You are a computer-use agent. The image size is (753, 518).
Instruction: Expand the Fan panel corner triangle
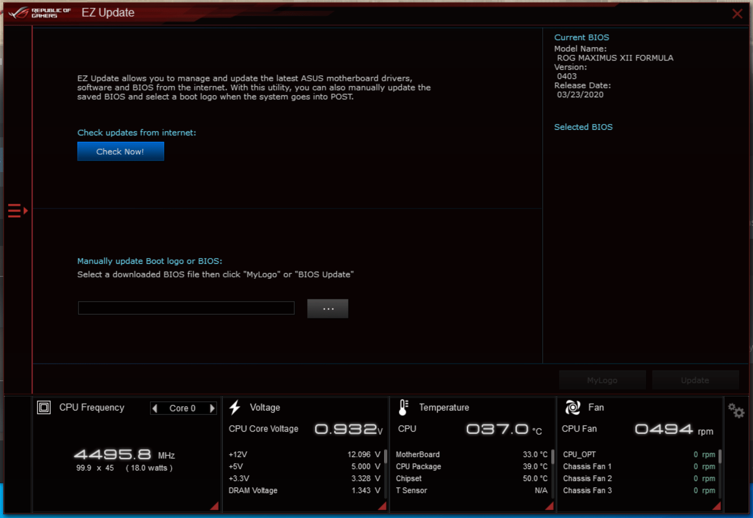(x=716, y=506)
